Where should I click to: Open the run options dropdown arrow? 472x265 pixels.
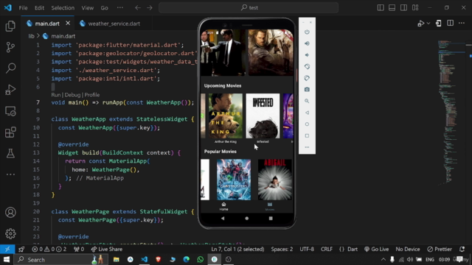[x=428, y=24]
